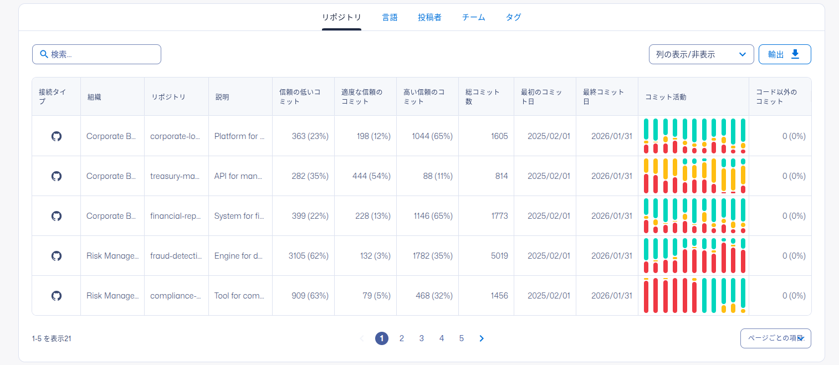Click GitHub icon in fraud-detecti row
This screenshot has width=839, height=365.
pyautogui.click(x=56, y=256)
